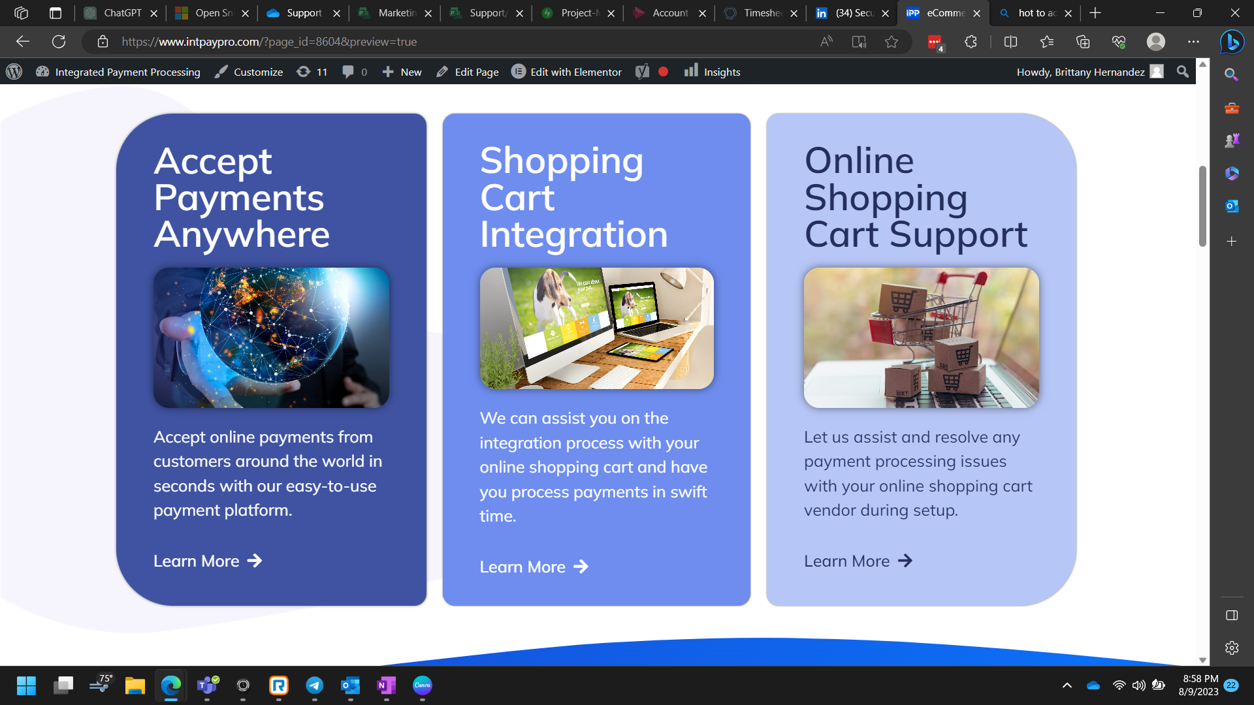Switch to the eCommerce tab
The width and height of the screenshot is (1254, 705).
[x=945, y=13]
